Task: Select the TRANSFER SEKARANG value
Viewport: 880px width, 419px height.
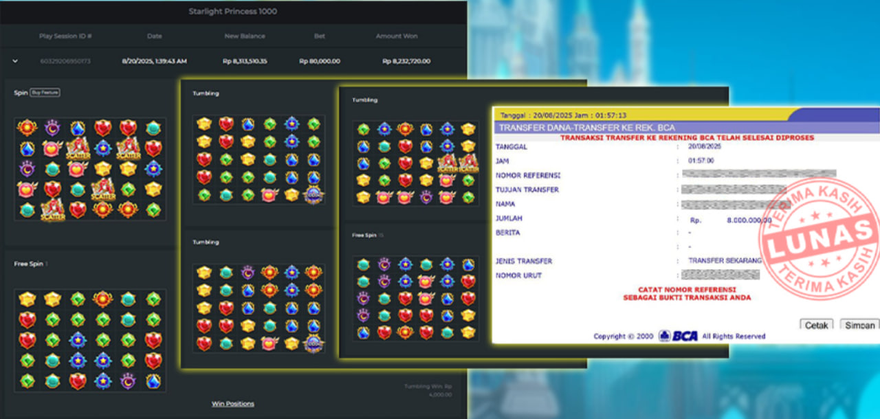Action: coord(725,261)
